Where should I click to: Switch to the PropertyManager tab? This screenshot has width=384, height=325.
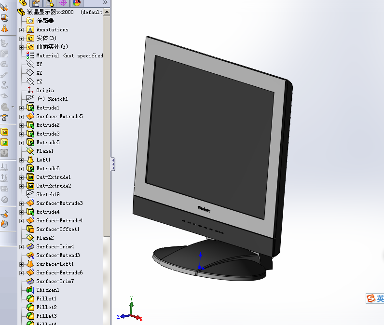36,3
